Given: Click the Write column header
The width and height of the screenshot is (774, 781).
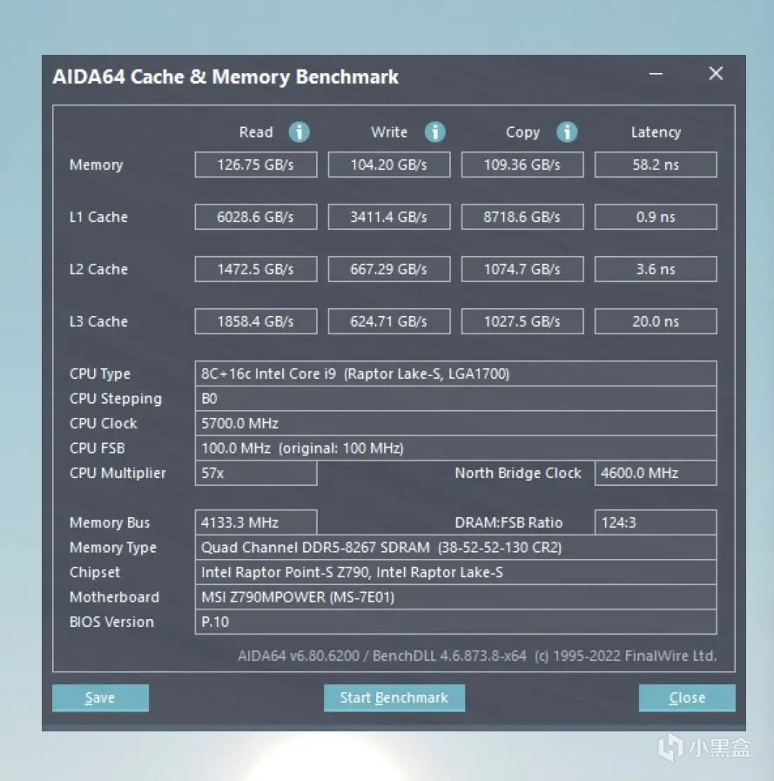Looking at the screenshot, I should pos(389,132).
